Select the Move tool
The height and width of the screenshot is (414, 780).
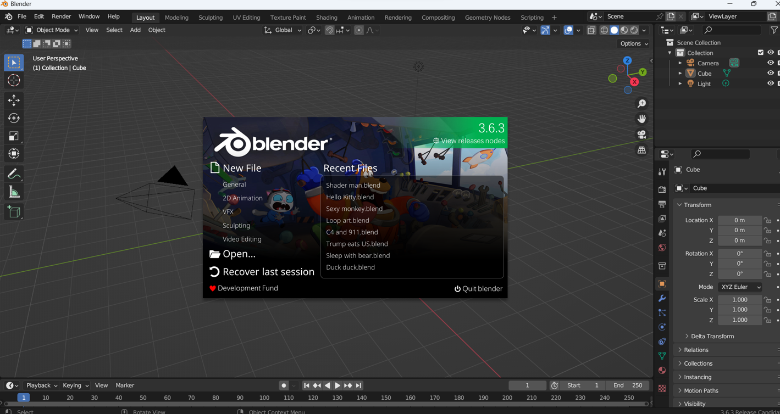[14, 100]
